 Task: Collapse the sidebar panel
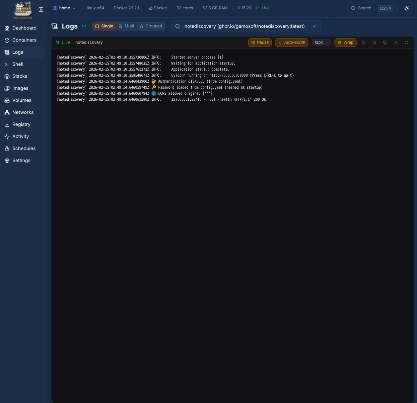pyautogui.click(x=41, y=9)
